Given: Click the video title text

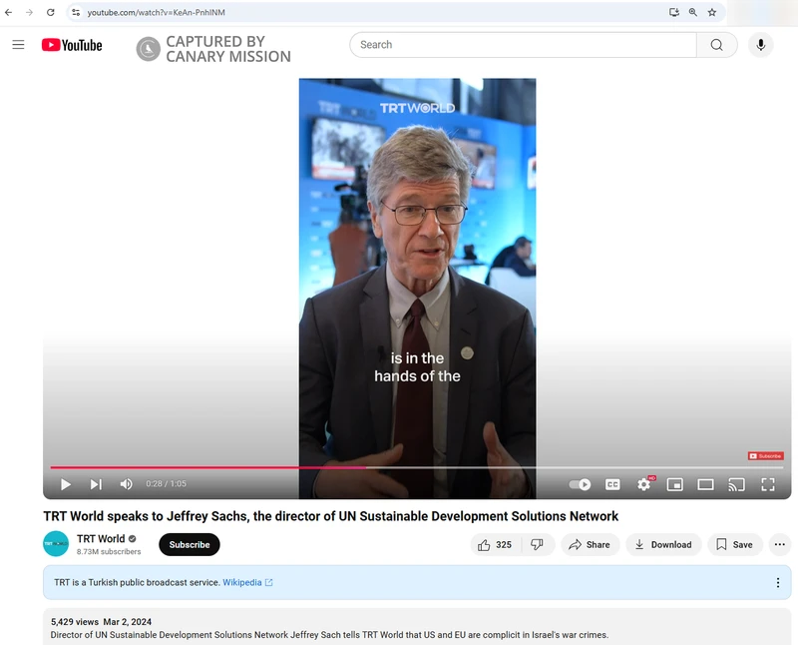Looking at the screenshot, I should pos(331,516).
